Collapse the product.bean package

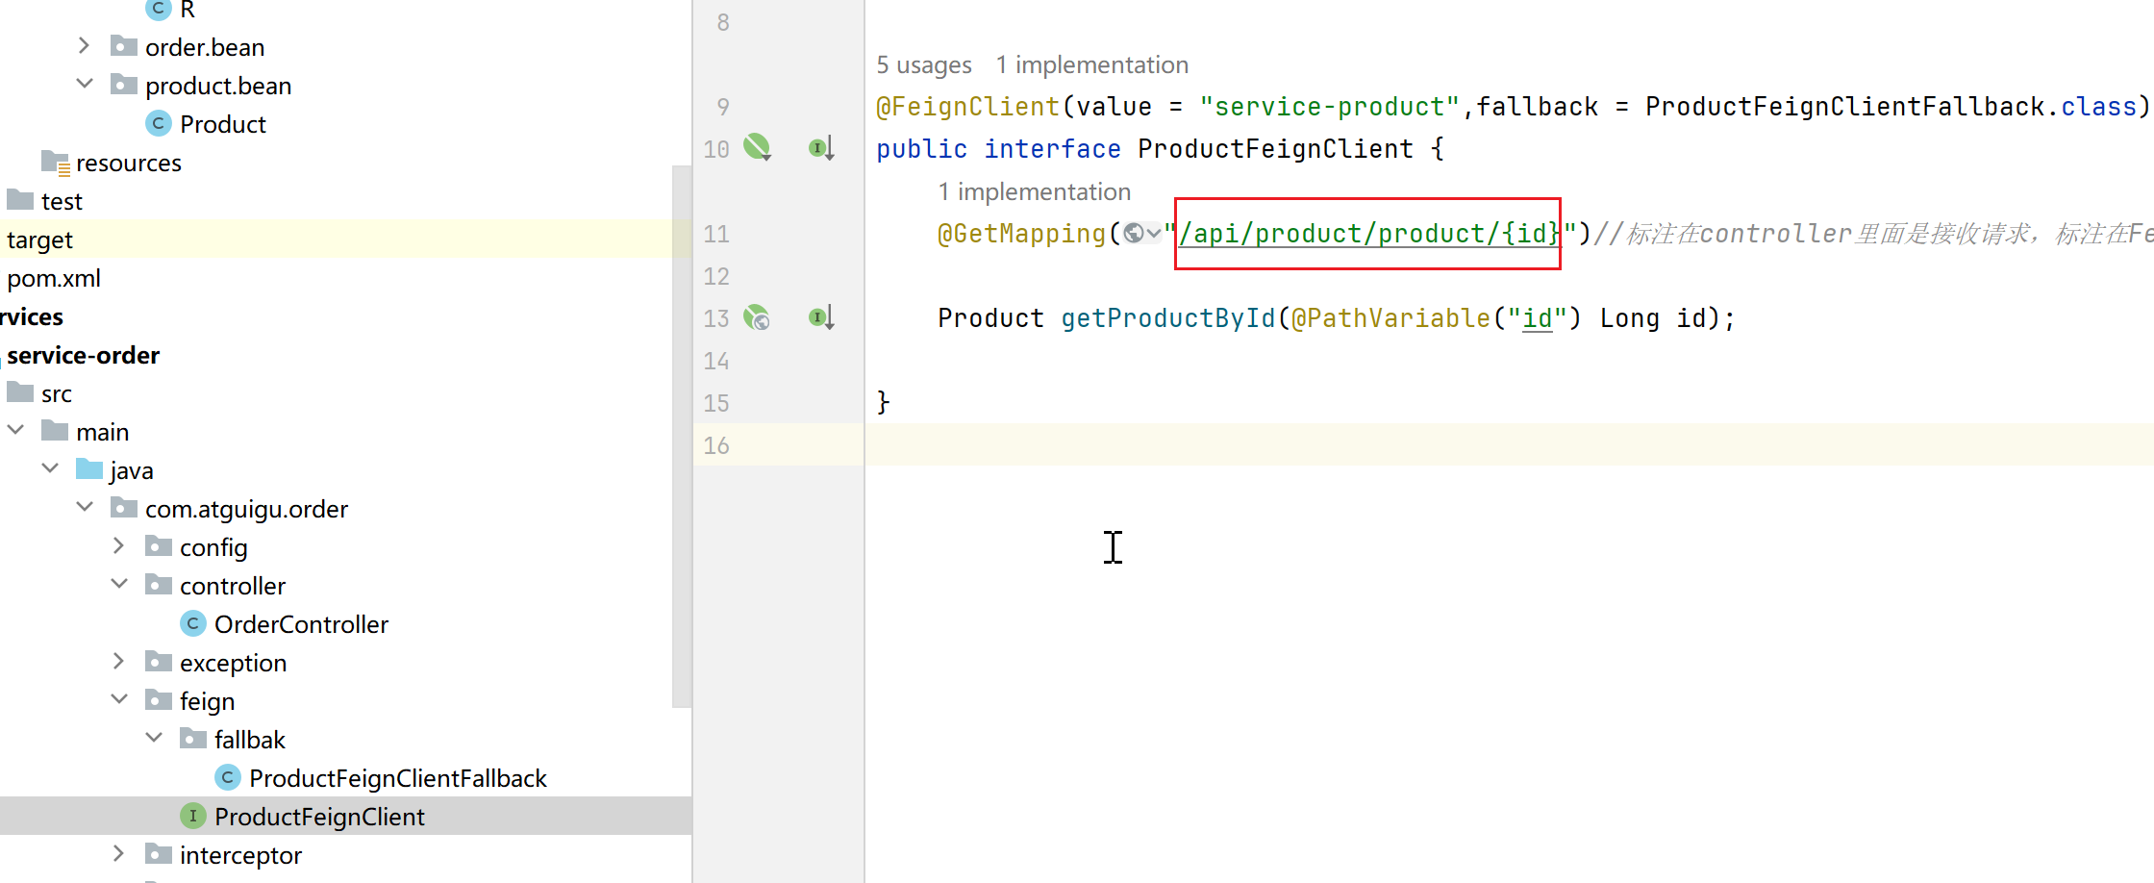pos(85,84)
